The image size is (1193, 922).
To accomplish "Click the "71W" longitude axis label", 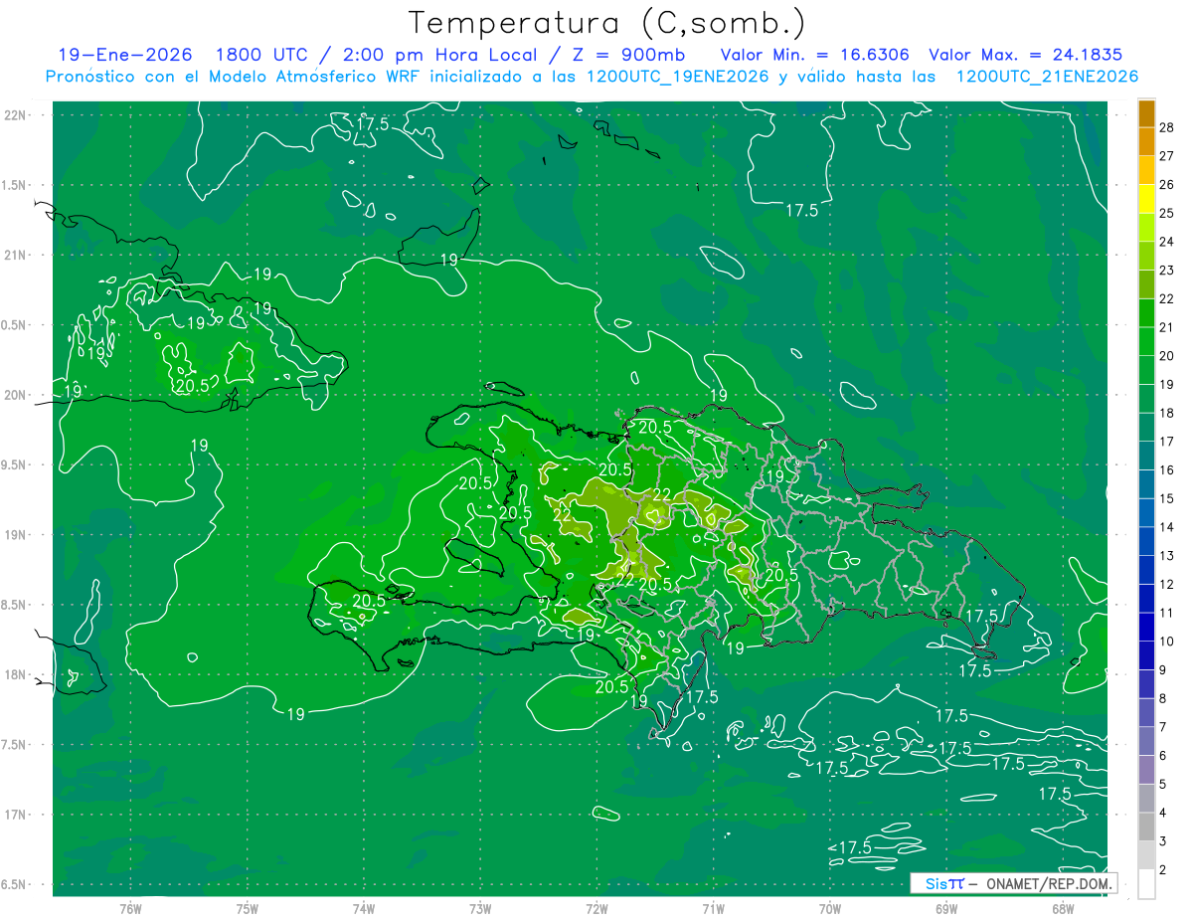I will pos(713,909).
